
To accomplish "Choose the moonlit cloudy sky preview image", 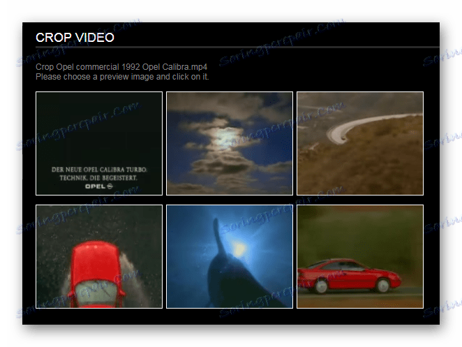I will click(x=230, y=143).
